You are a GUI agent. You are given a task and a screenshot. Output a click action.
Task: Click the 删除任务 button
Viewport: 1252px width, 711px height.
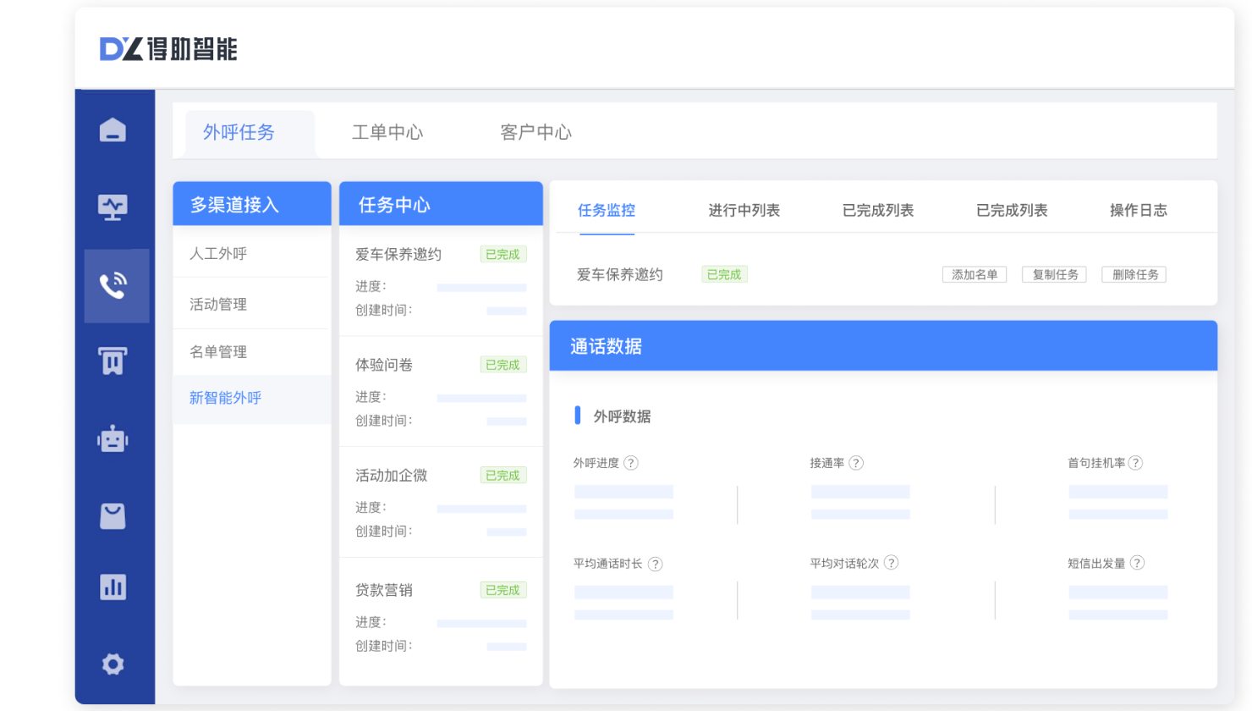pyautogui.click(x=1133, y=274)
